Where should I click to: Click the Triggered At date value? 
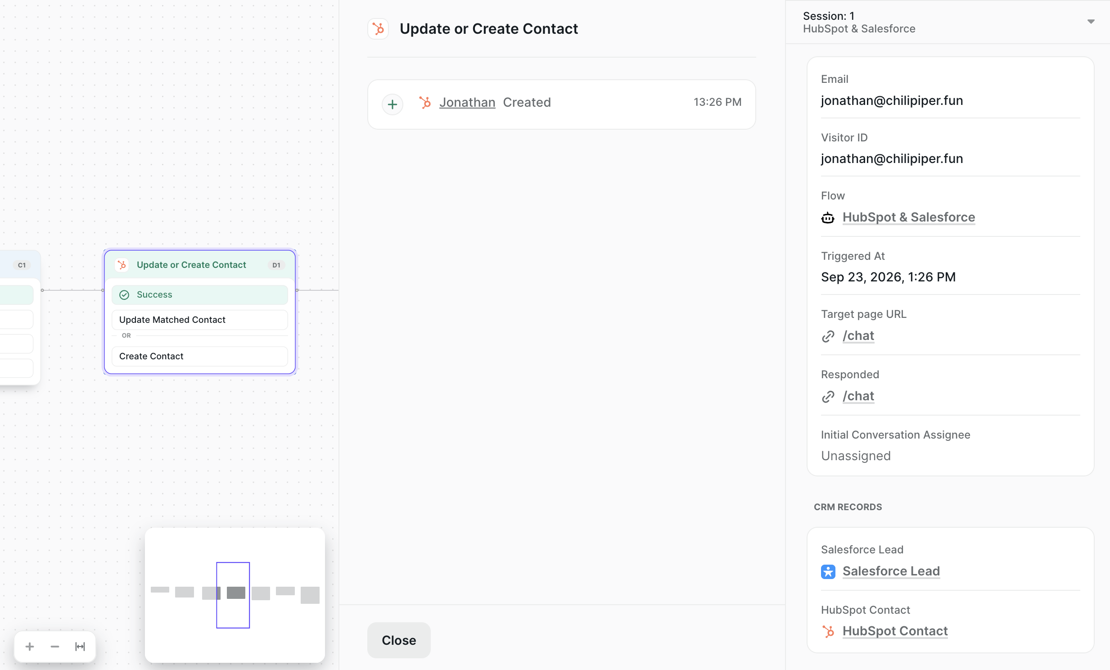click(x=889, y=276)
